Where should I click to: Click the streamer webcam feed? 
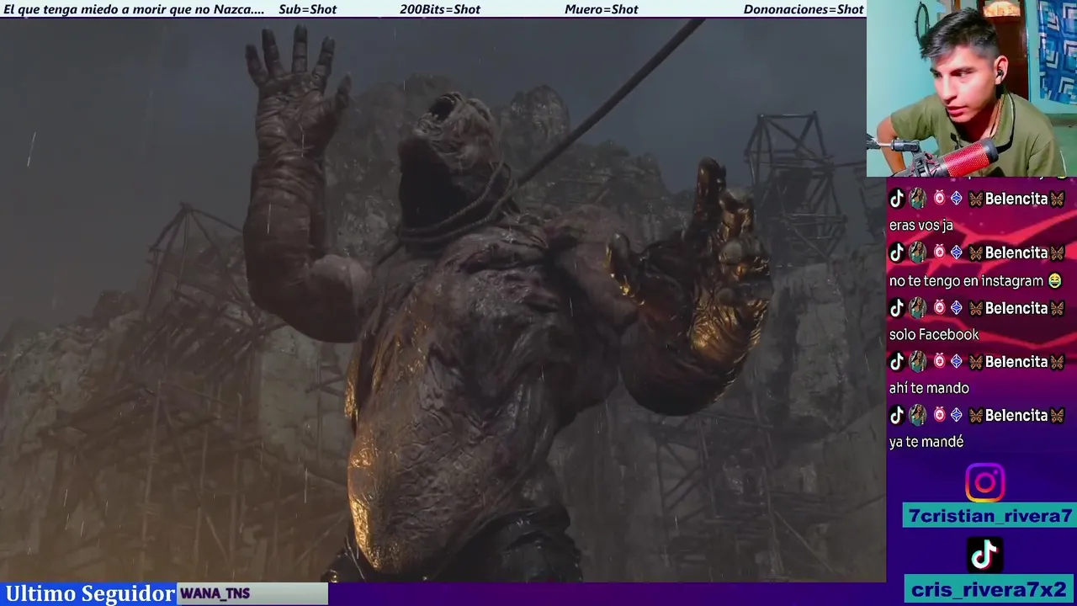pyautogui.click(x=972, y=88)
